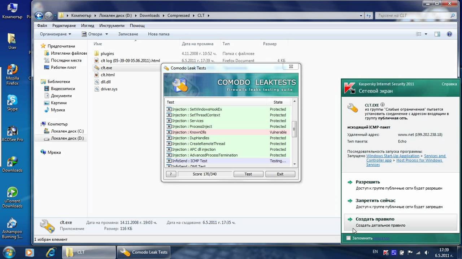Click the Explorer help question mark icon
Viewport: 462px width, 259px height.
coord(449,34)
